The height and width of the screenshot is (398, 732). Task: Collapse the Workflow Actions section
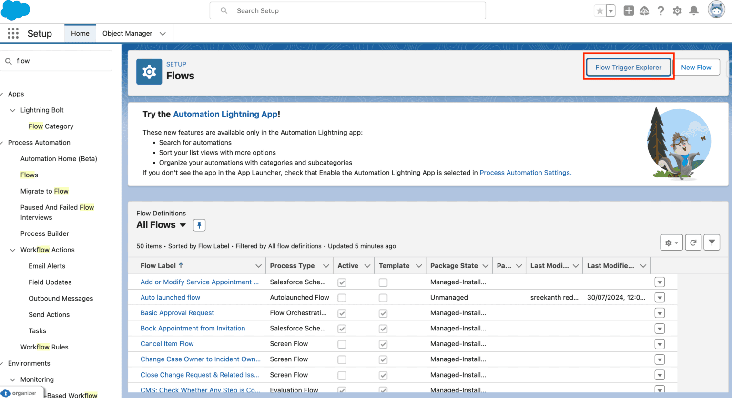point(12,250)
